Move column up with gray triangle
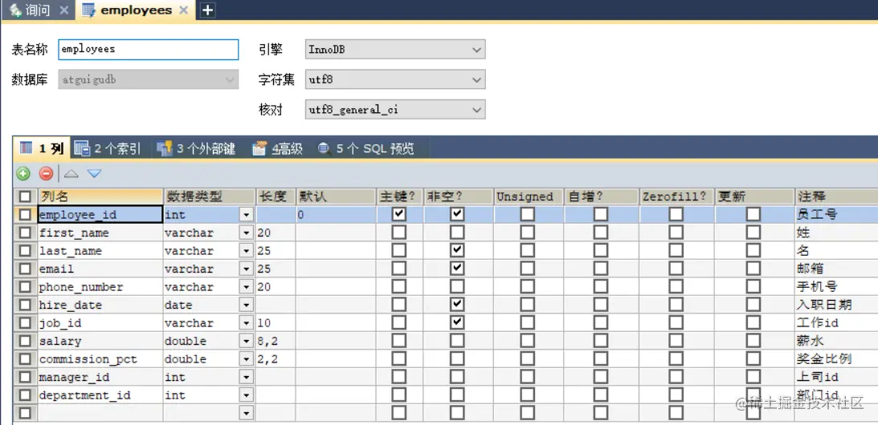Viewport: 878px width, 425px height. pos(71,174)
